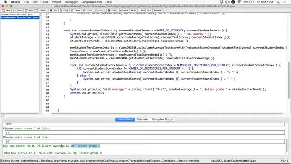Open the Debugger menu

(x=71, y=2)
